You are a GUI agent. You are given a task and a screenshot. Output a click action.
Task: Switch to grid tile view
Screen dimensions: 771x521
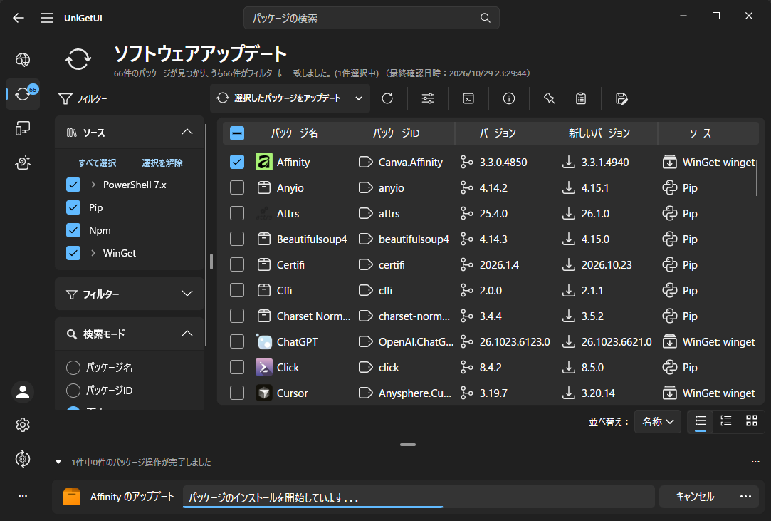(x=751, y=421)
